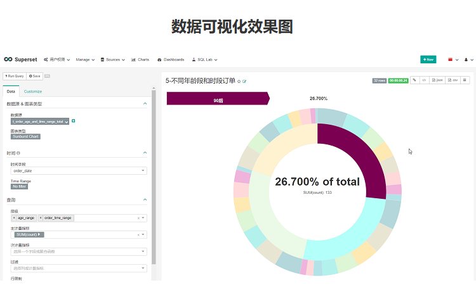The image size is (476, 285).
Task: Edit the chart title properties icon
Action: [x=244, y=82]
